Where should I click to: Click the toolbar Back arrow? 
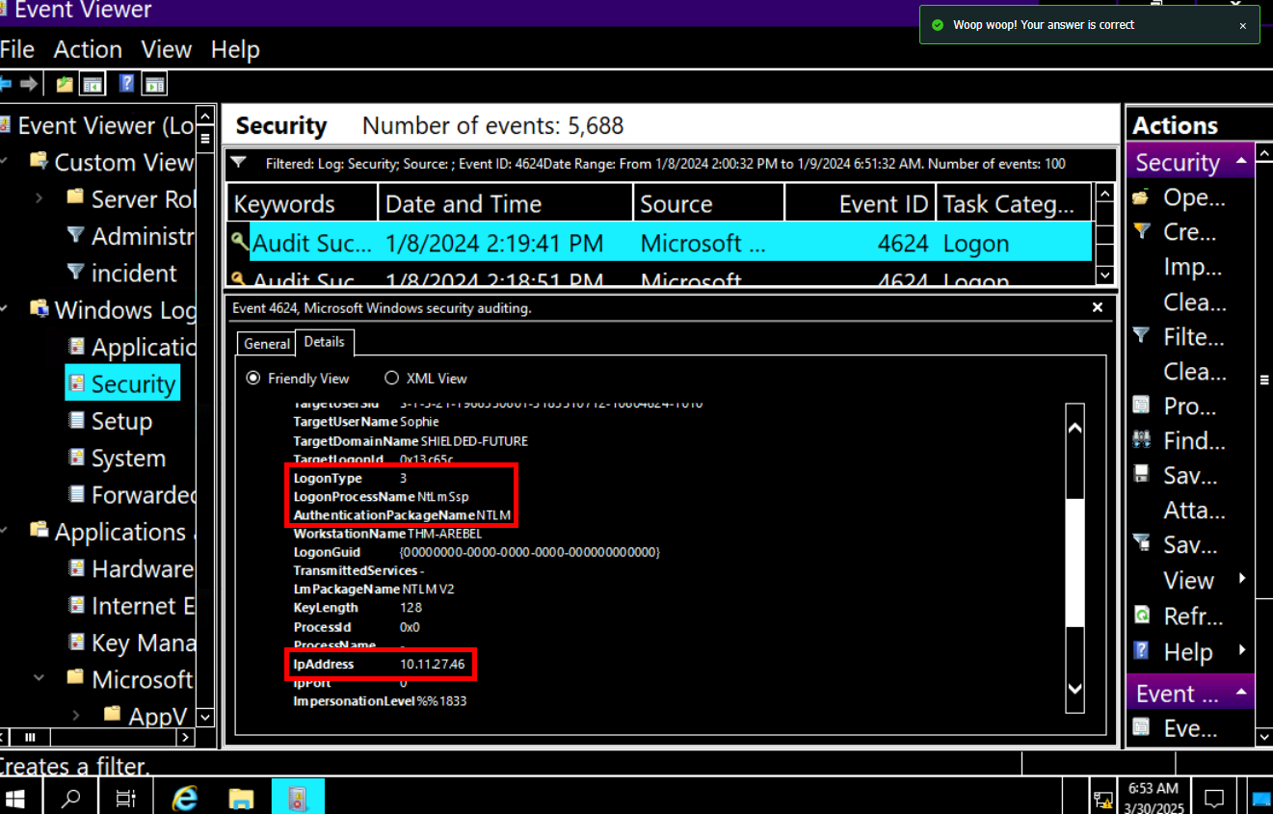click(6, 84)
